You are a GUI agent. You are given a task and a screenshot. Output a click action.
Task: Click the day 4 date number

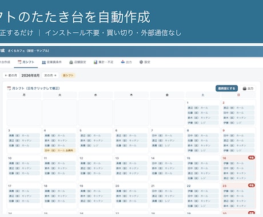pos(45,130)
